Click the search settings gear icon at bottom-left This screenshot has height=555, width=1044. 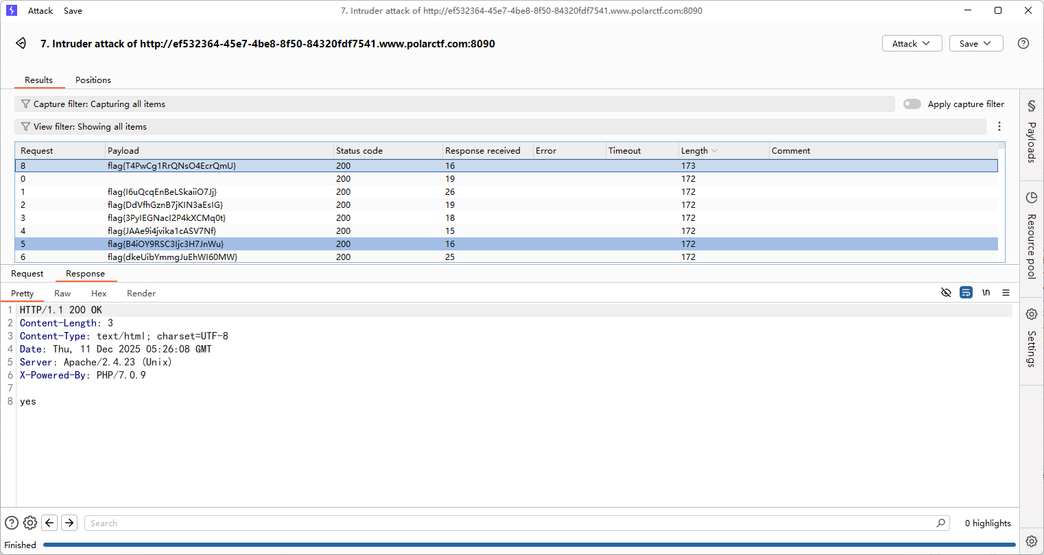click(x=30, y=523)
